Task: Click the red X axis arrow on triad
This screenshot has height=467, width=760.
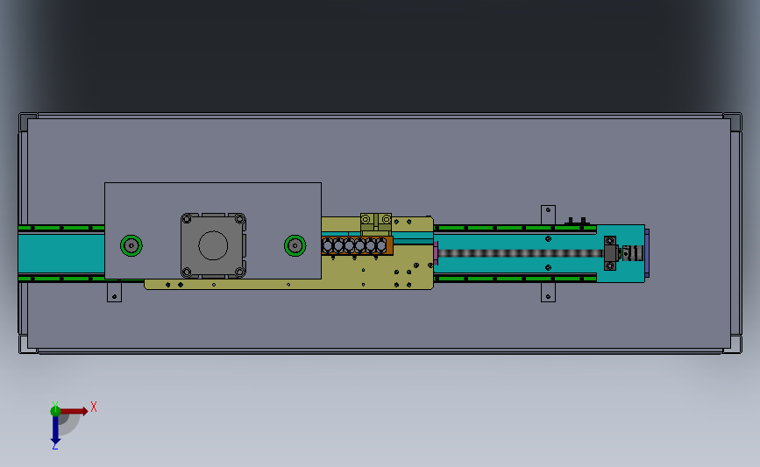Action: point(74,411)
